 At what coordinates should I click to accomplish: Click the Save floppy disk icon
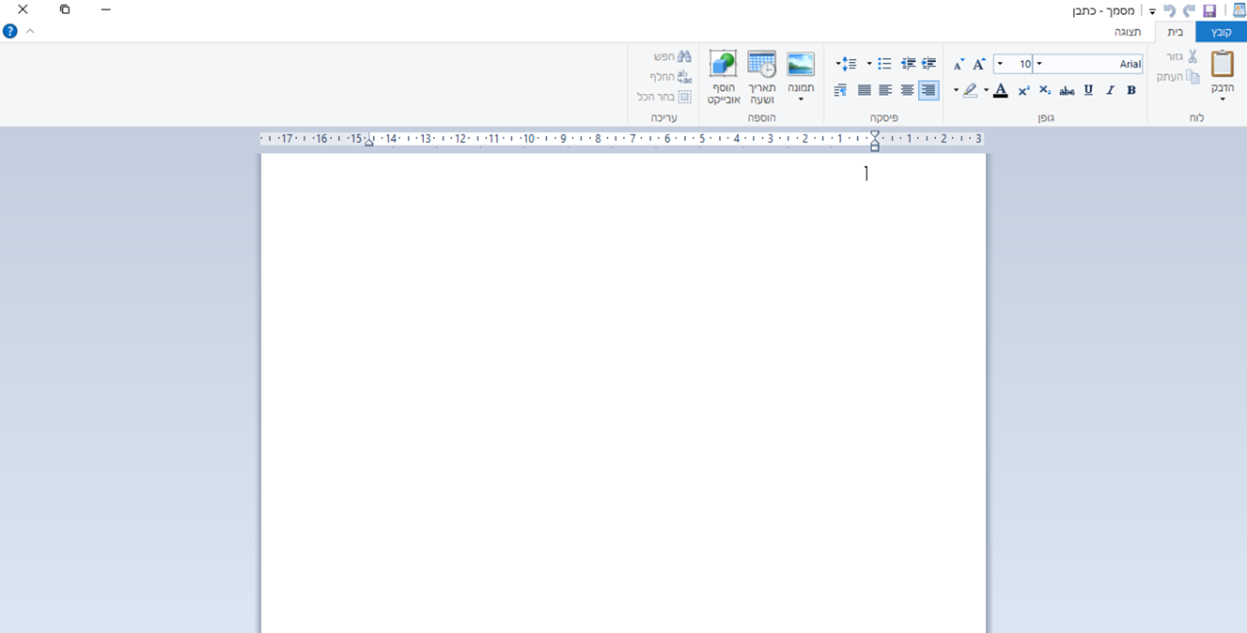(1210, 11)
